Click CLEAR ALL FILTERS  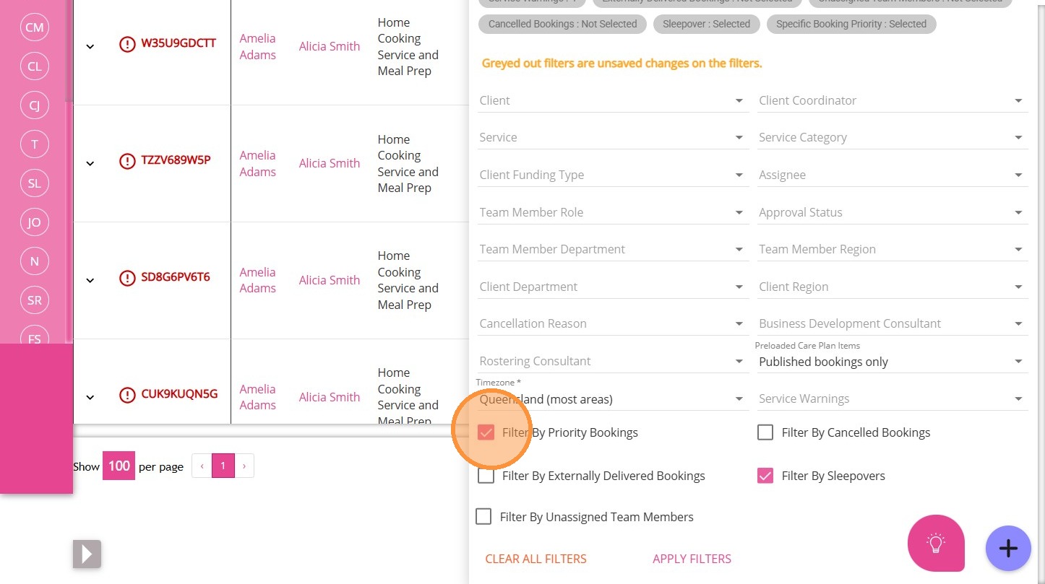pos(536,559)
